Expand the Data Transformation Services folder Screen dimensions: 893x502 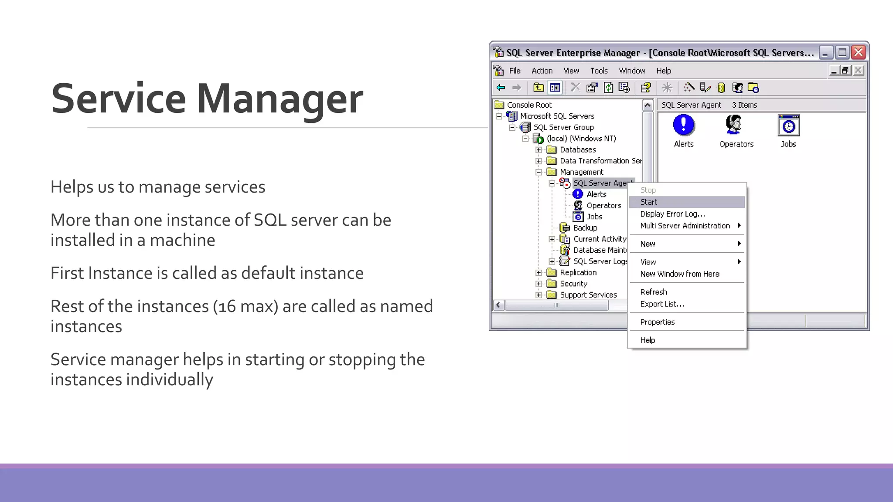click(539, 161)
